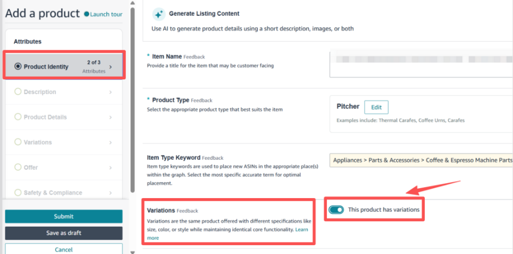Open the Offer section in sidebar
Screen dimensions: 513x254
pyautogui.click(x=64, y=168)
